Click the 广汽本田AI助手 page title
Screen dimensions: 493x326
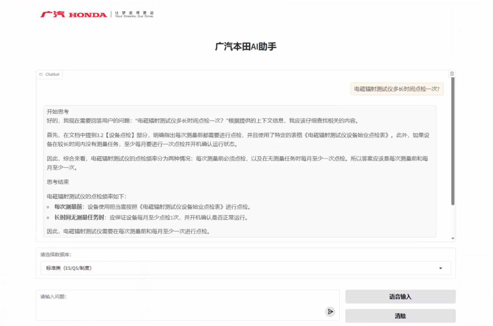tap(246, 47)
